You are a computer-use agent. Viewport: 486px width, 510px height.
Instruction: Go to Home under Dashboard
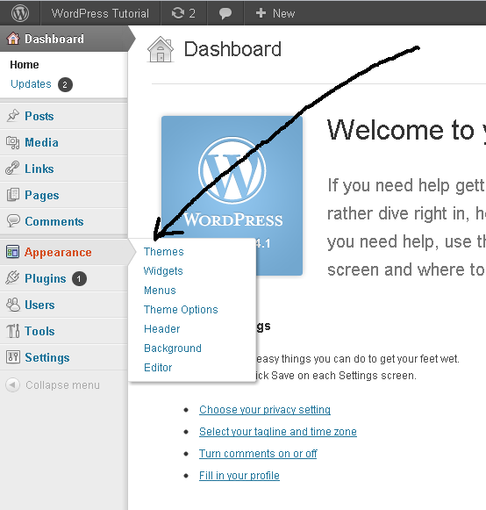[x=25, y=65]
